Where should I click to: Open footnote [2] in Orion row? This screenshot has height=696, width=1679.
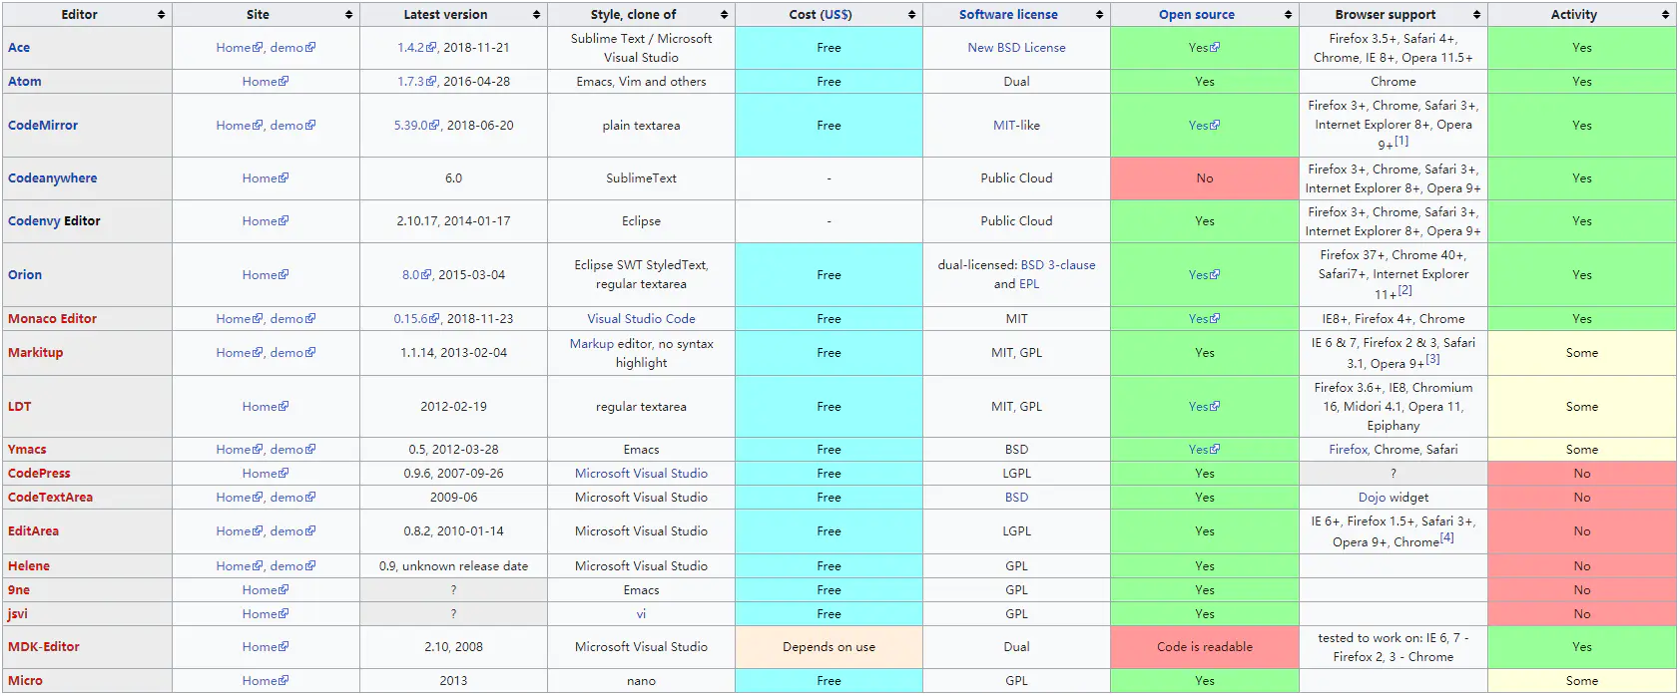[1405, 290]
